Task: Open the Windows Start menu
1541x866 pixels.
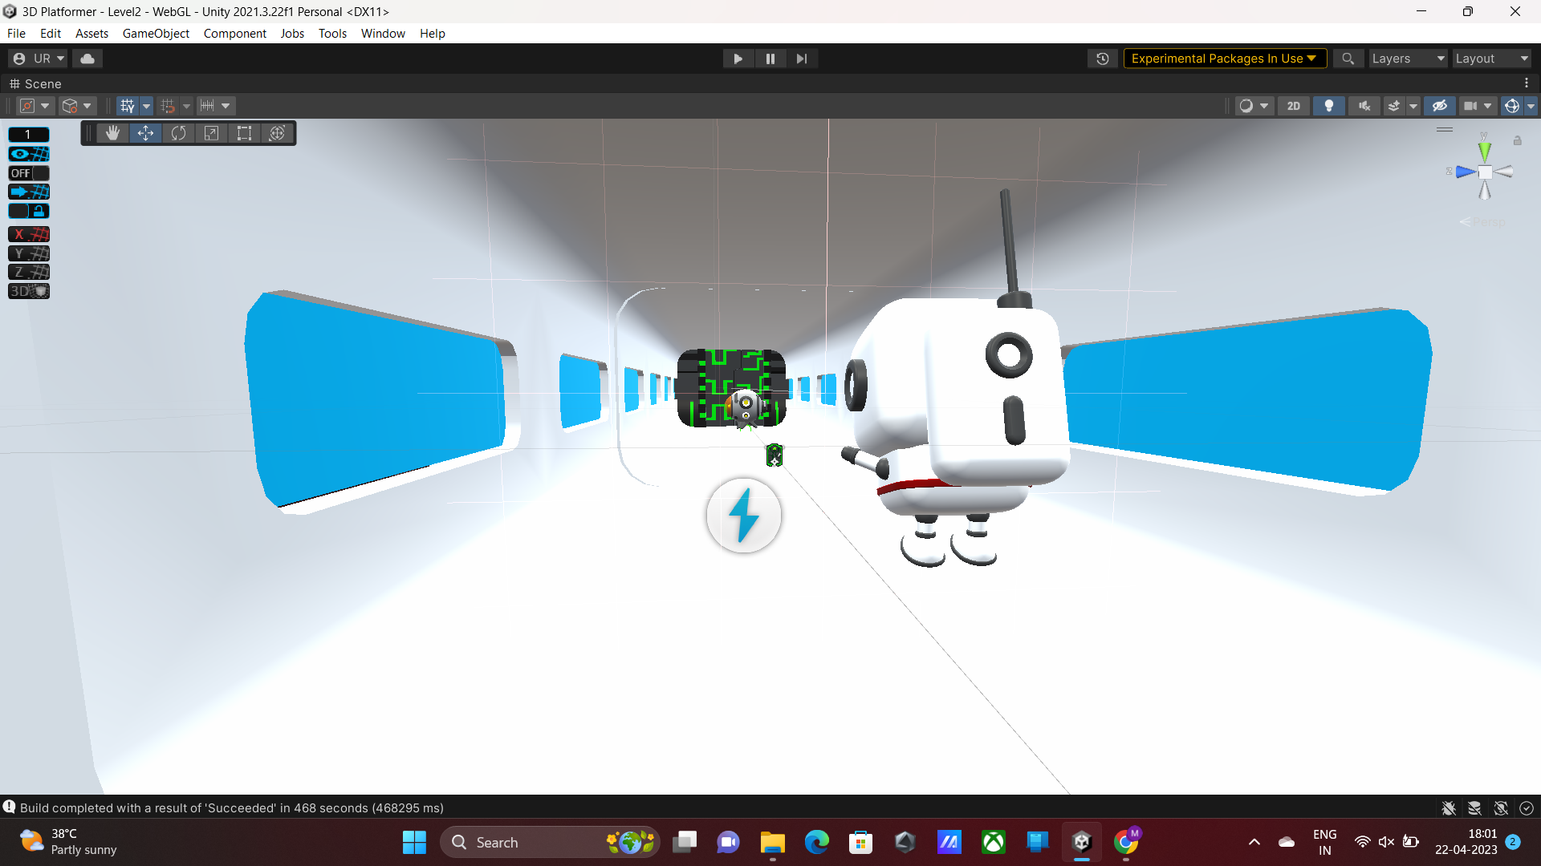Action: [414, 842]
